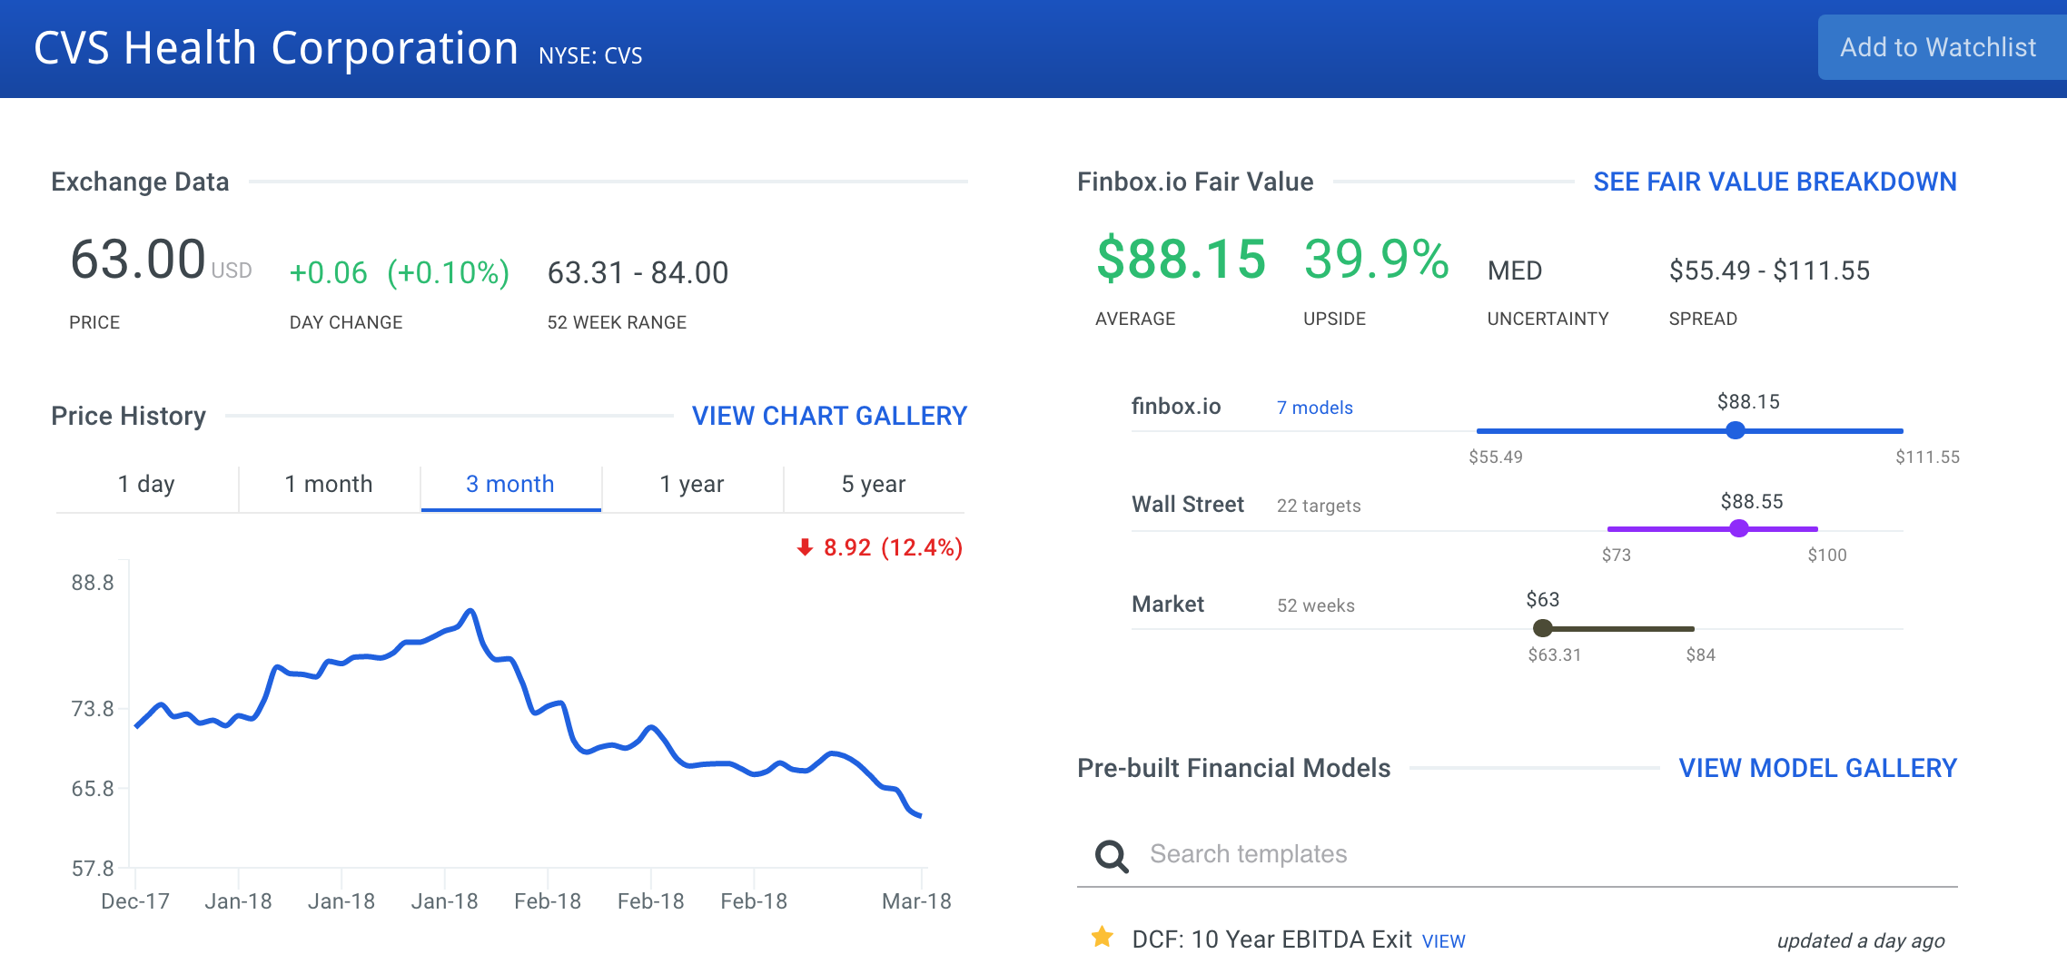Click the search magnifier icon
2067x964 pixels.
tap(1112, 855)
